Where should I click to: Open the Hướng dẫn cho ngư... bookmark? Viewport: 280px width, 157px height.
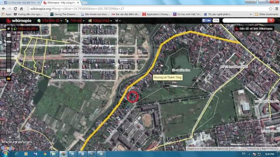tap(28, 14)
